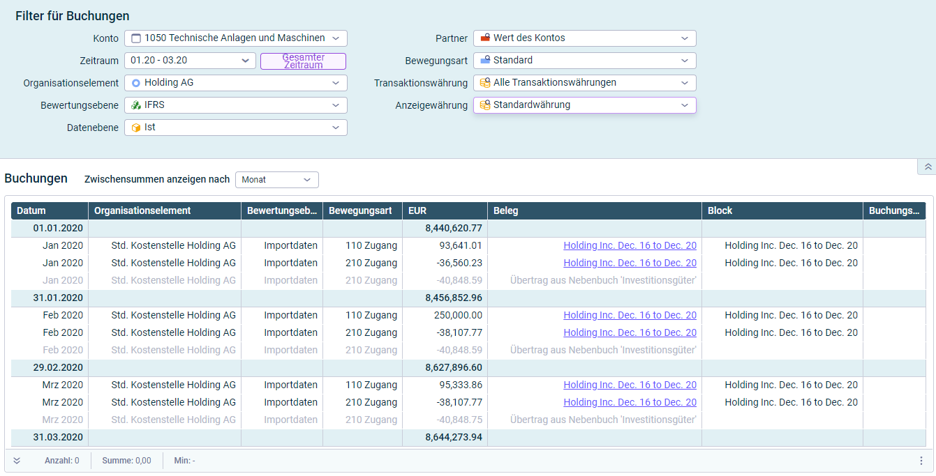The width and height of the screenshot is (936, 476).
Task: Sort by the Organisationselement column header
Action: [x=165, y=210]
